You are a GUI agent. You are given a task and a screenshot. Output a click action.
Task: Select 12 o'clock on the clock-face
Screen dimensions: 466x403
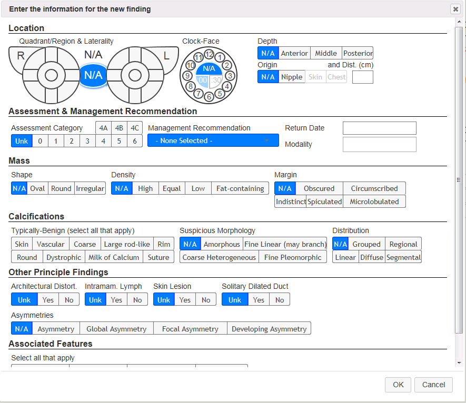[x=209, y=55]
